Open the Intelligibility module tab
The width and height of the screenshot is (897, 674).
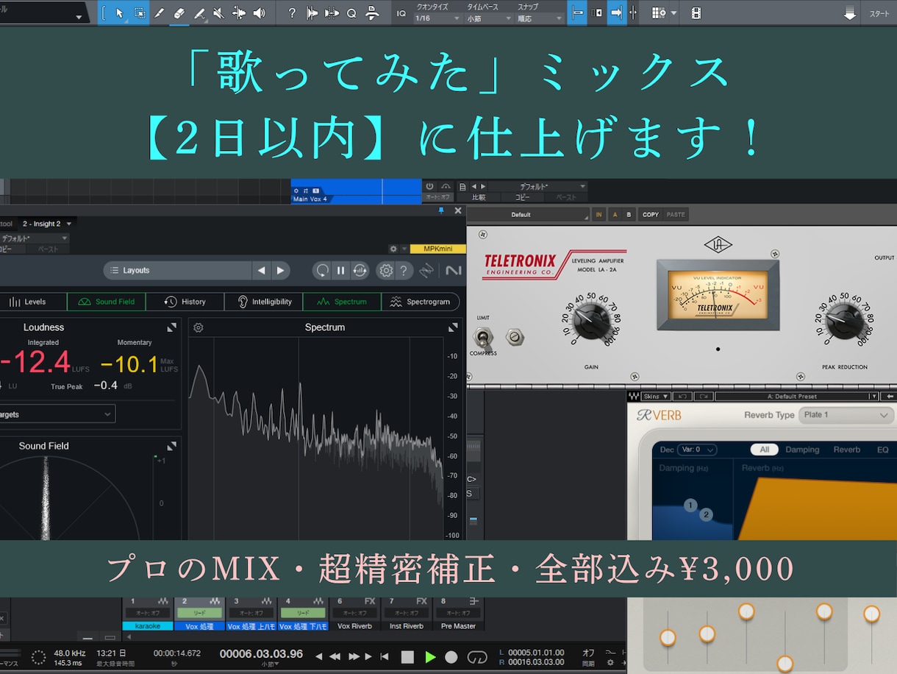(x=264, y=302)
